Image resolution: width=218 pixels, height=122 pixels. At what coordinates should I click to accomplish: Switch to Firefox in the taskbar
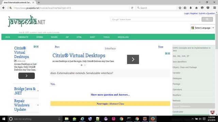pyautogui.click(x=153, y=119)
